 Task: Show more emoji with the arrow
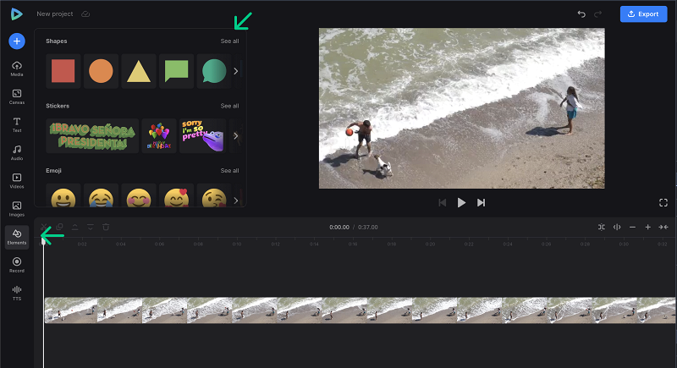pyautogui.click(x=236, y=200)
